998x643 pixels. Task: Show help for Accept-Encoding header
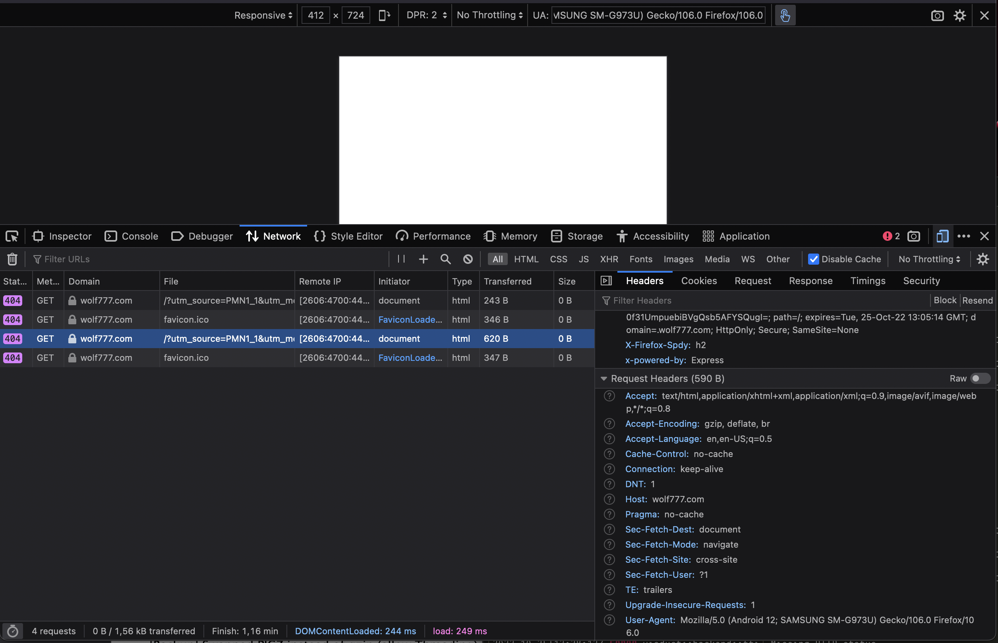coord(609,424)
